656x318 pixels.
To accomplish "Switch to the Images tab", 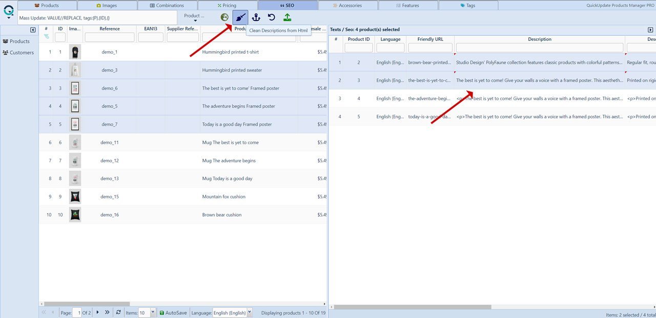I will tap(107, 5).
